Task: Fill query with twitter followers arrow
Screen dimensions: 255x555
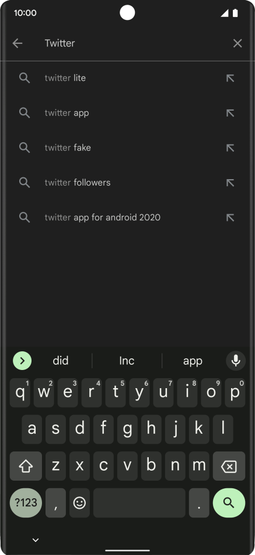Action: click(230, 183)
